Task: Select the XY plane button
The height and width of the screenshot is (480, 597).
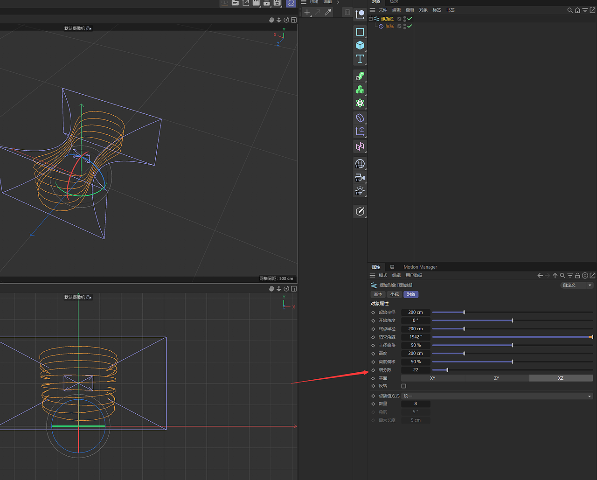Action: 432,378
